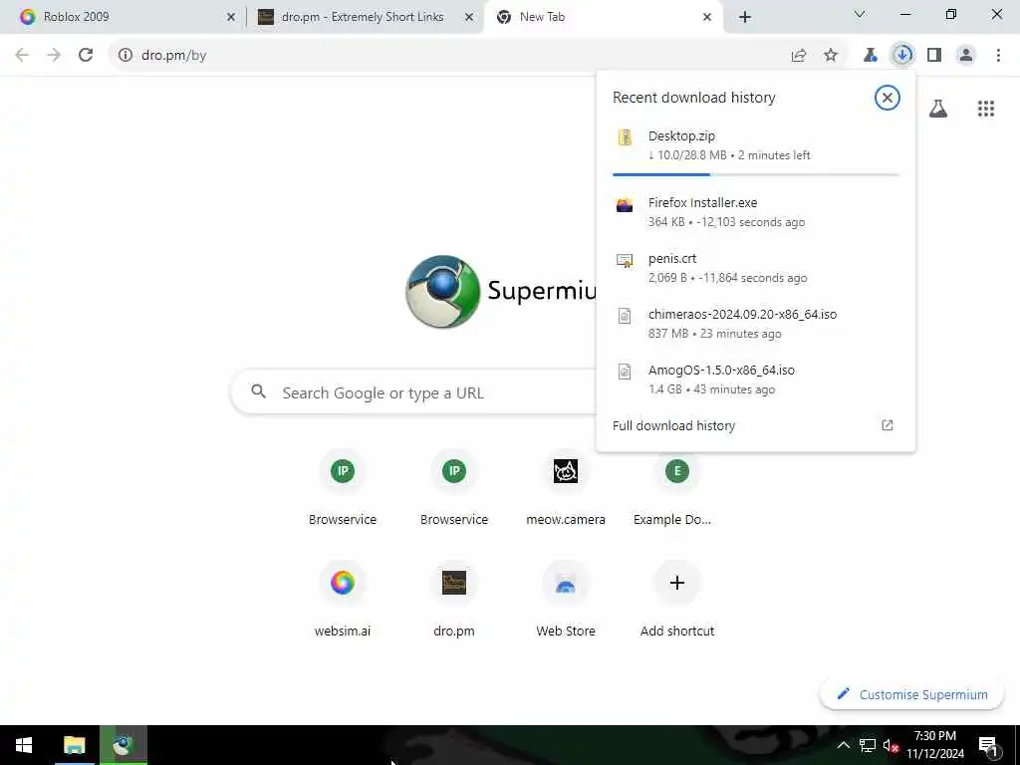
Task: Open the dro.pm shortcut tile
Action: coord(454,601)
